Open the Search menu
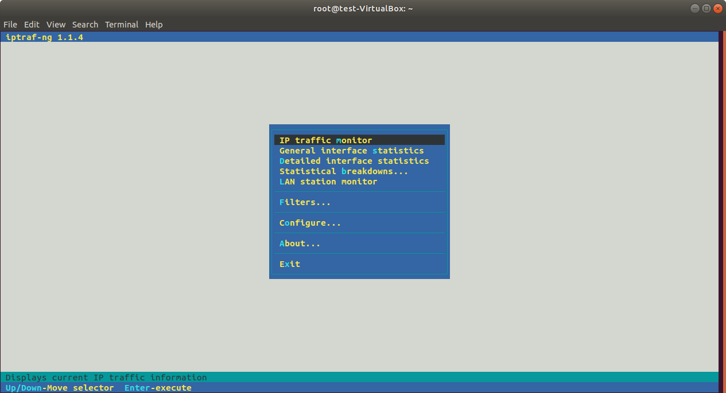Viewport: 726px width, 393px height. (x=85, y=25)
